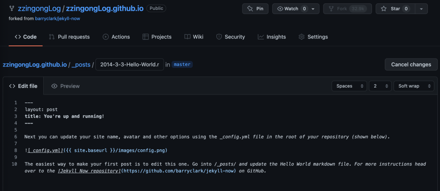This screenshot has width=440, height=191.
Task: Click the Watch count of 0
Action: pos(305,9)
